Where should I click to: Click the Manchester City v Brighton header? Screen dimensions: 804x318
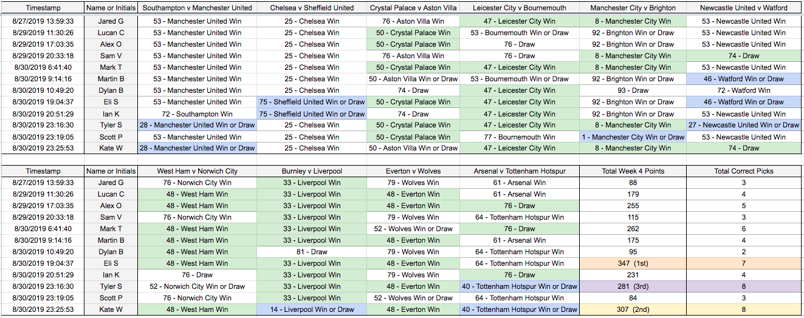pos(633,8)
